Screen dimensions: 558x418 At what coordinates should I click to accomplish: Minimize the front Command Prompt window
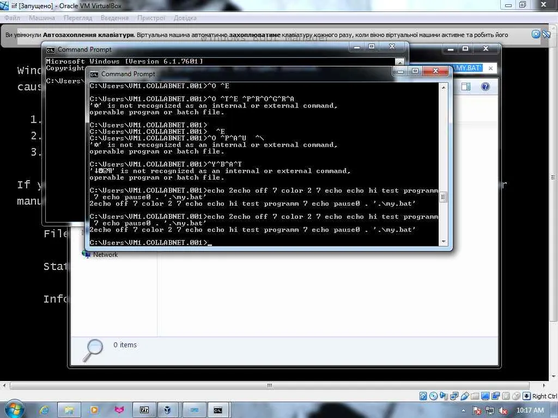[x=401, y=71]
